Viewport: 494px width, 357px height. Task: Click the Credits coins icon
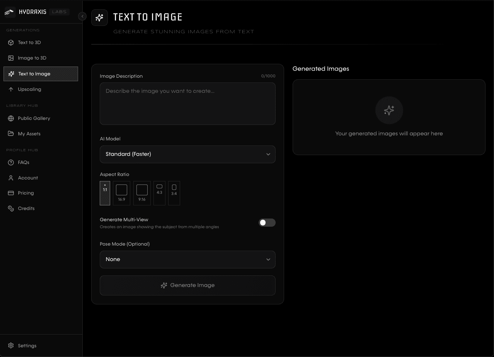tap(11, 208)
